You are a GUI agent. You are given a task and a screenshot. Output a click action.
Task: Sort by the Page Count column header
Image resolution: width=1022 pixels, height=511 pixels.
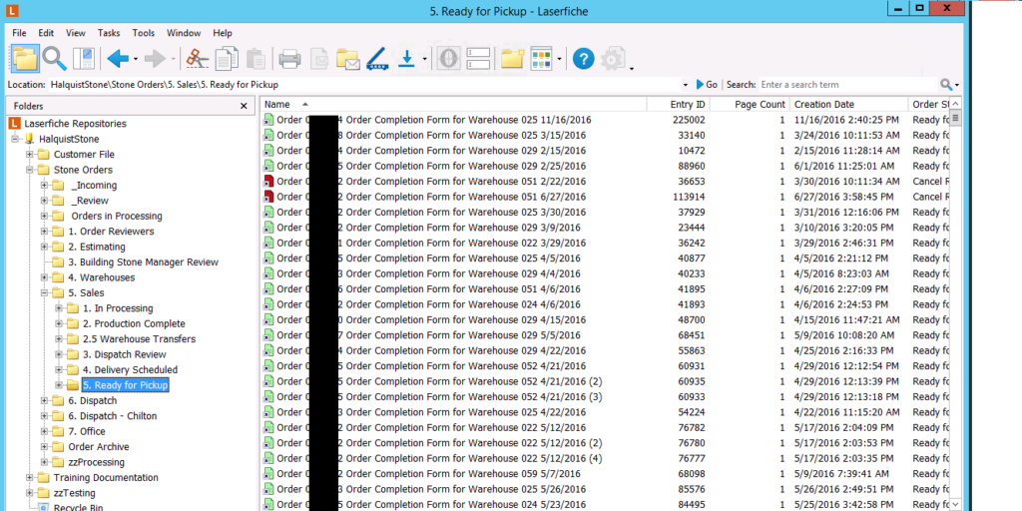pyautogui.click(x=750, y=104)
